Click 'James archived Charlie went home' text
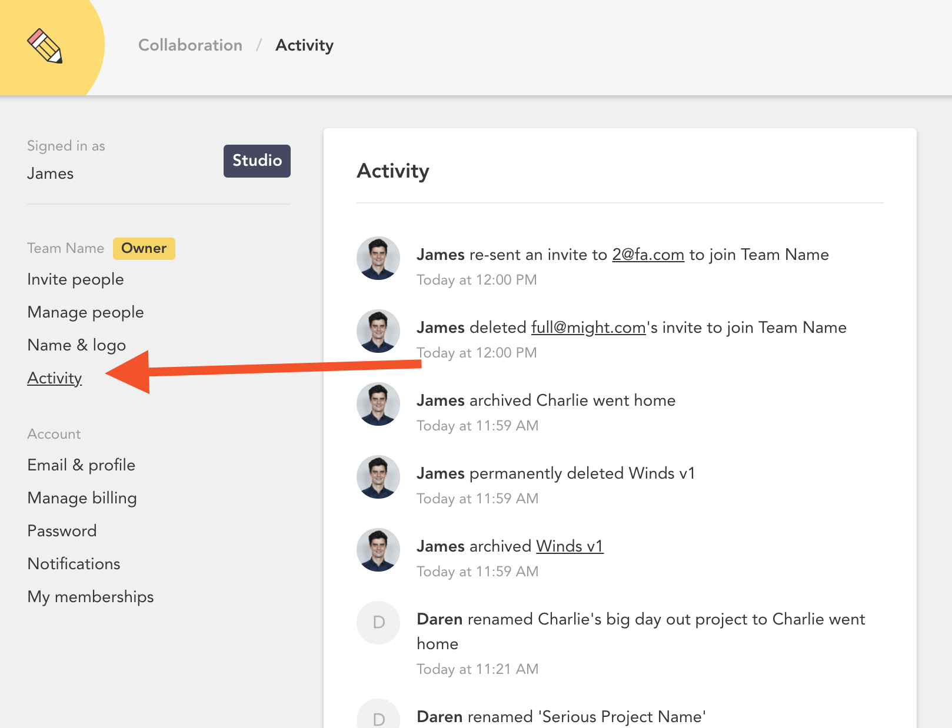 coord(546,400)
